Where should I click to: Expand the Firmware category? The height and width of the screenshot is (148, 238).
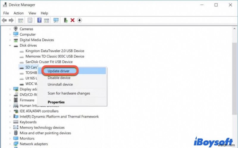pyautogui.click(x=10, y=100)
